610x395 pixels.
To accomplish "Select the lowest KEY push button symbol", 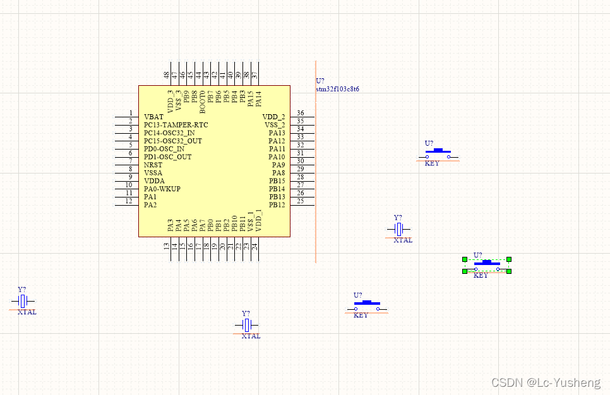I will point(367,305).
